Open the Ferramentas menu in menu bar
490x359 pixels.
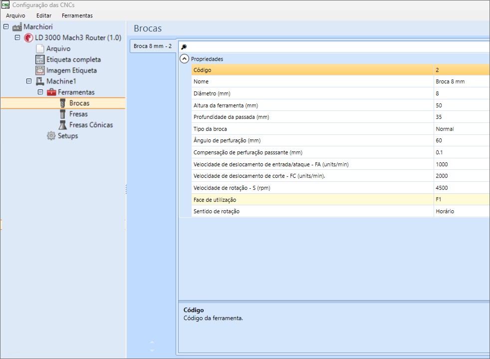click(77, 15)
